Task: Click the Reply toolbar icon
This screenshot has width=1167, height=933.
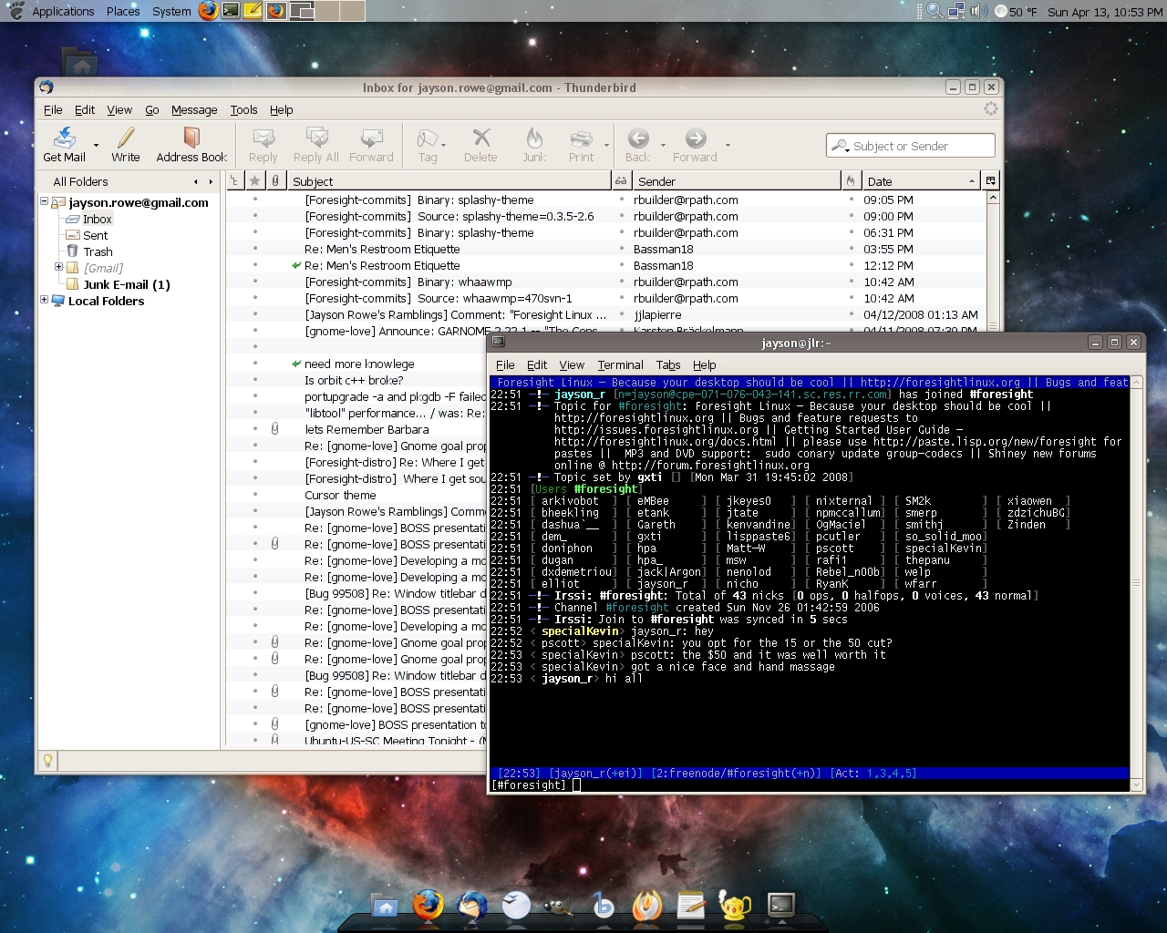Action: [263, 138]
